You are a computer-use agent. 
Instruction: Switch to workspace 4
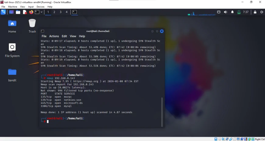click(67, 12)
